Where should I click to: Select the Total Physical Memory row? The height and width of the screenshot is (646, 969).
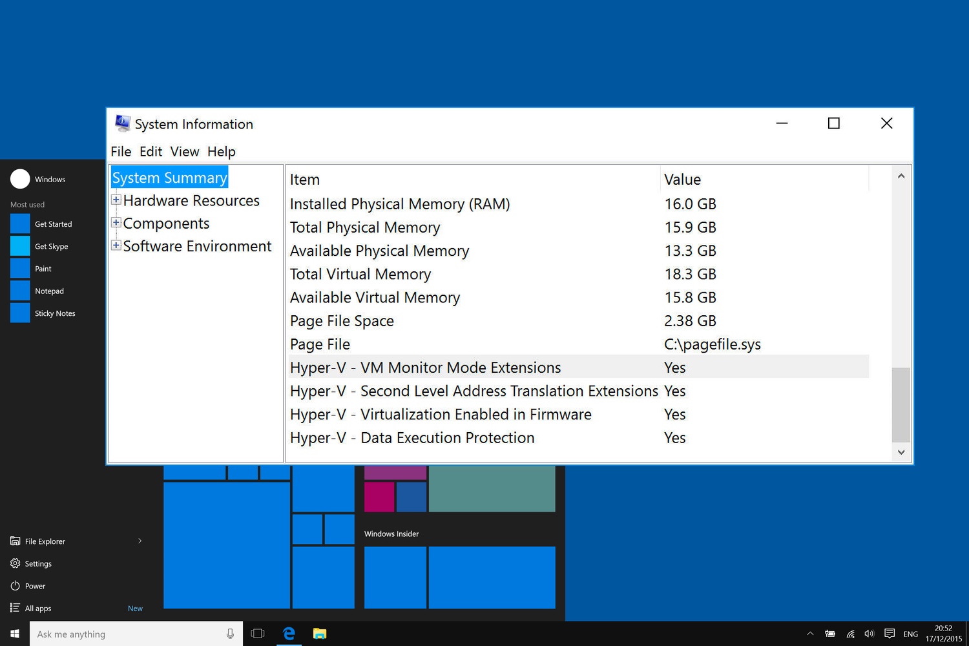(x=578, y=227)
